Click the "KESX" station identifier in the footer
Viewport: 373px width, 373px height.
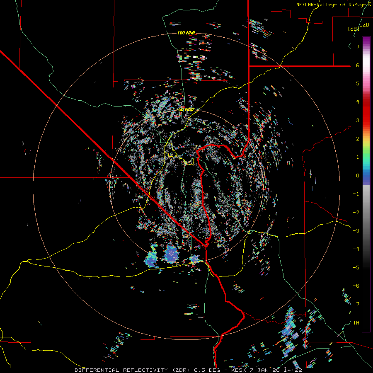point(239,370)
